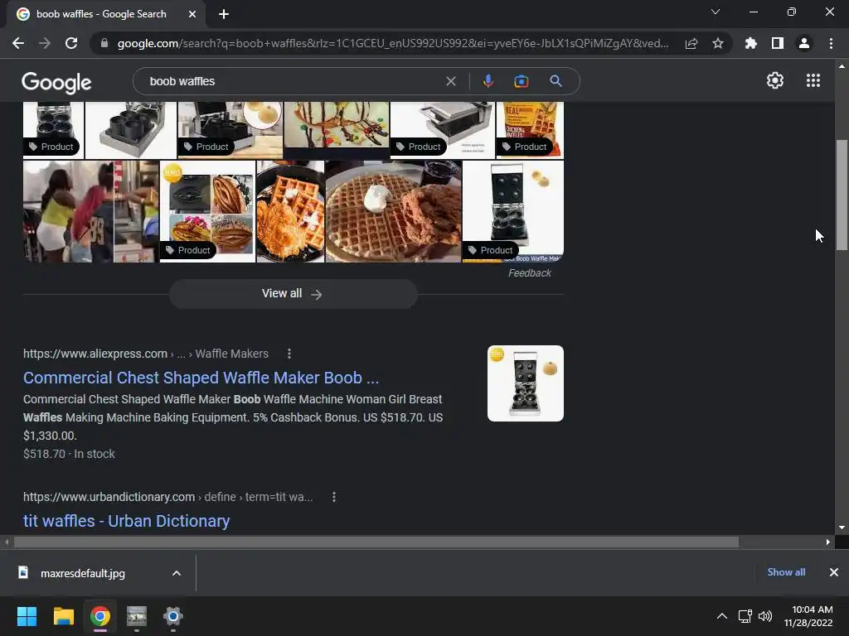Open a new browser tab

(224, 14)
